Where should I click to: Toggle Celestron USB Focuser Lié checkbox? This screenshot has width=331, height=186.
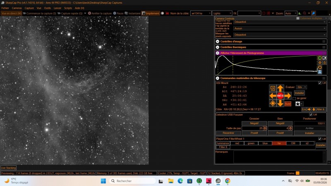(311, 115)
